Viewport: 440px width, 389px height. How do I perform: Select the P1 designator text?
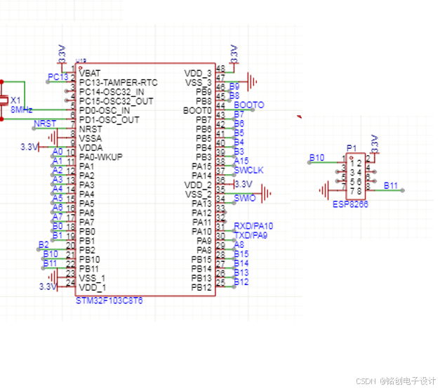(352, 148)
